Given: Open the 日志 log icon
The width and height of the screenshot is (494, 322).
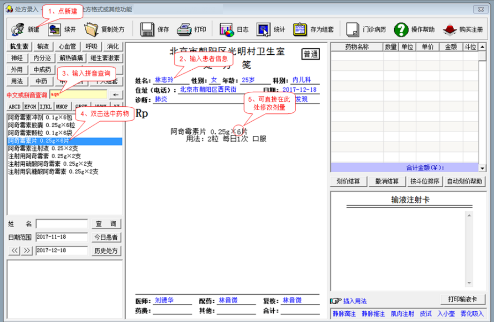Looking at the screenshot, I should (x=227, y=29).
